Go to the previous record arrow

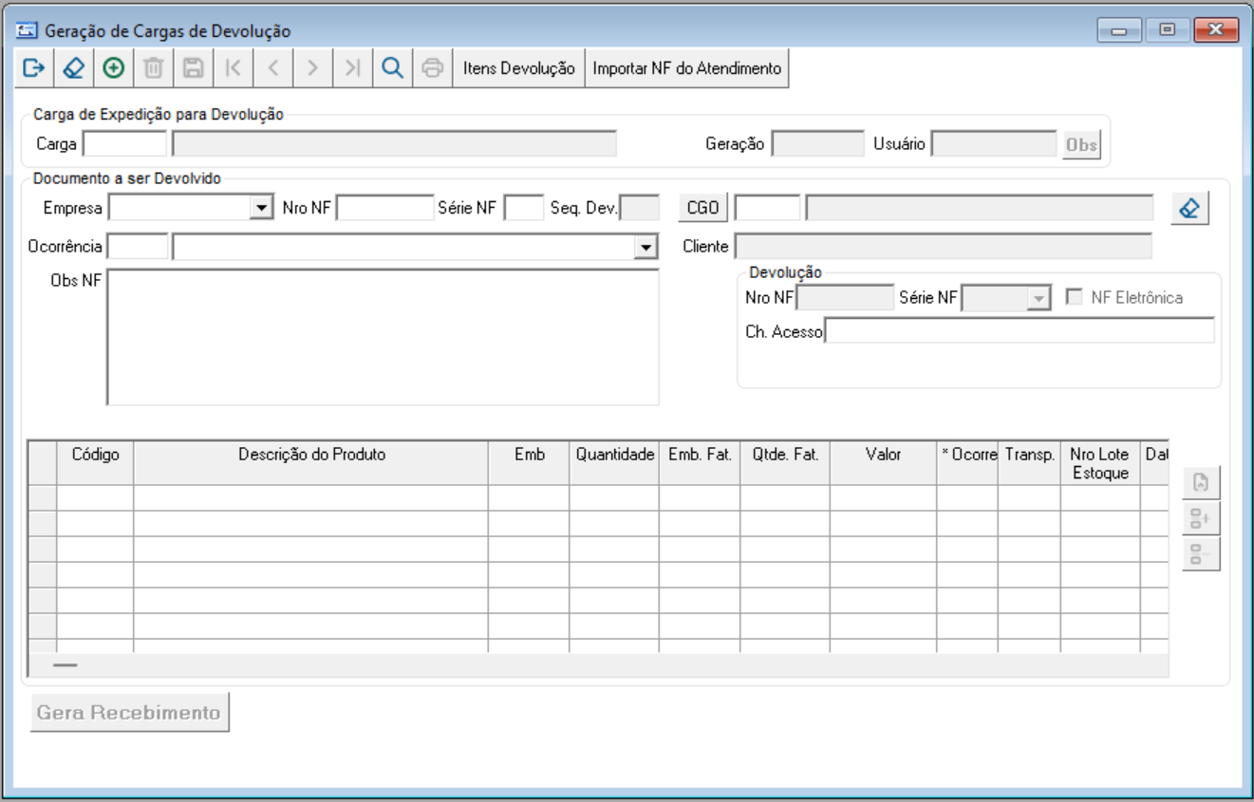[x=273, y=68]
